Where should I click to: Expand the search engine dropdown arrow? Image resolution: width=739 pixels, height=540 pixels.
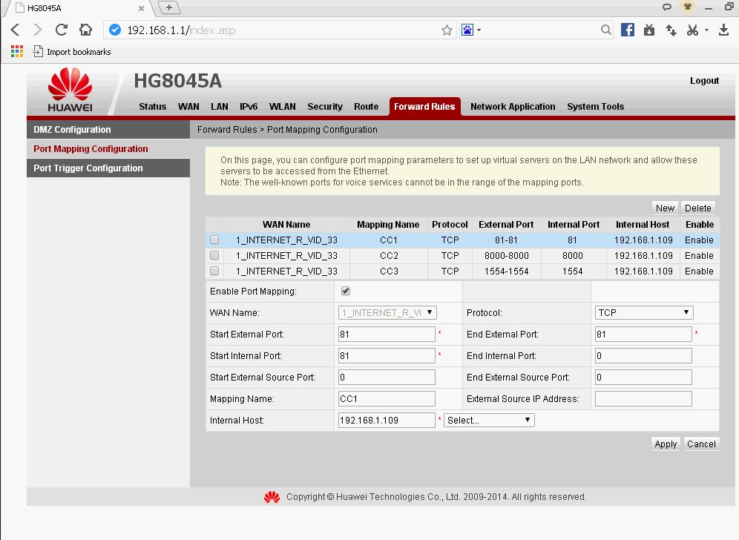coord(479,30)
